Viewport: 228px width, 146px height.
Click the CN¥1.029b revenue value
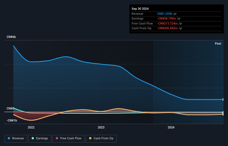coord(165,14)
